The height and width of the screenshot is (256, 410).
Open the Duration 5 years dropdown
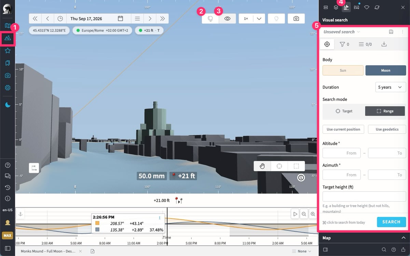click(x=391, y=87)
